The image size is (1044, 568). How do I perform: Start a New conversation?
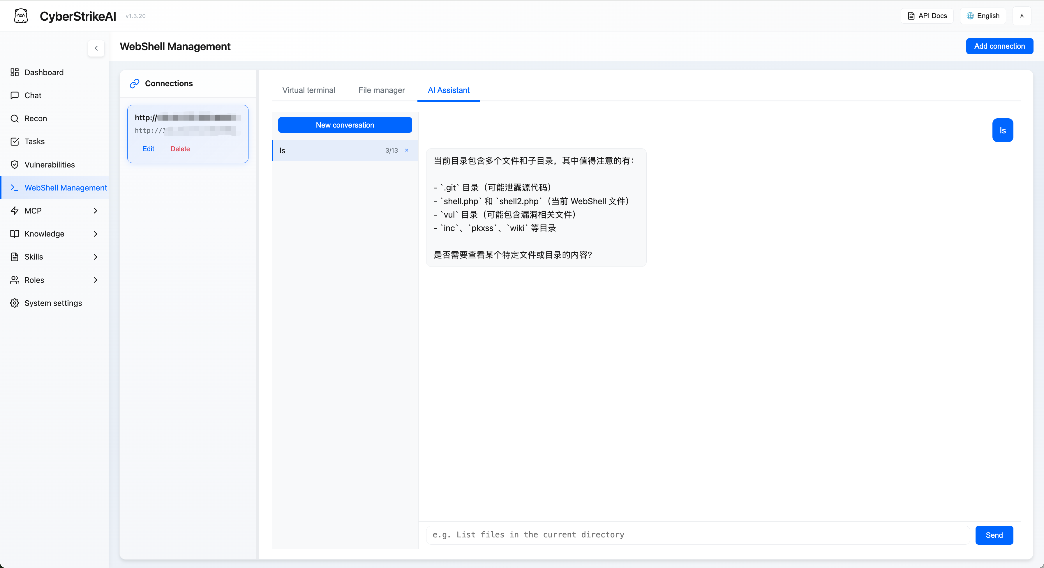tap(345, 125)
